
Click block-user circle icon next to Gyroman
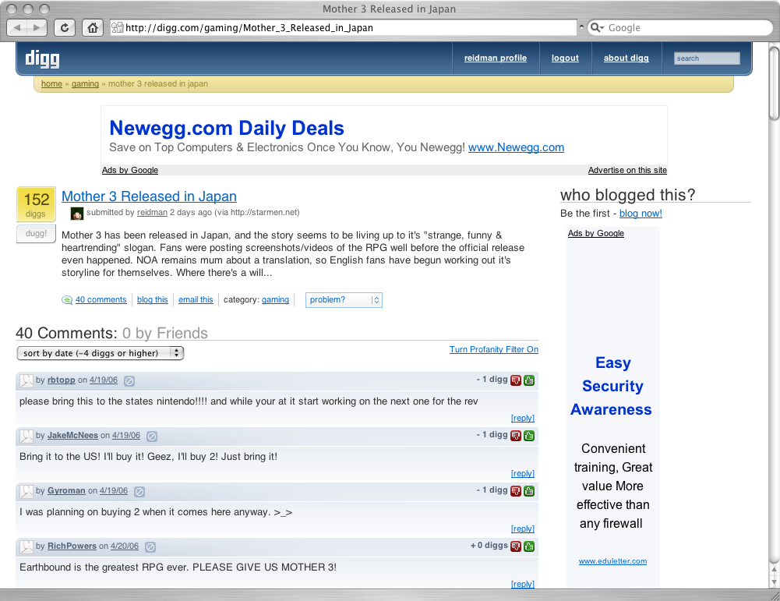(x=139, y=492)
